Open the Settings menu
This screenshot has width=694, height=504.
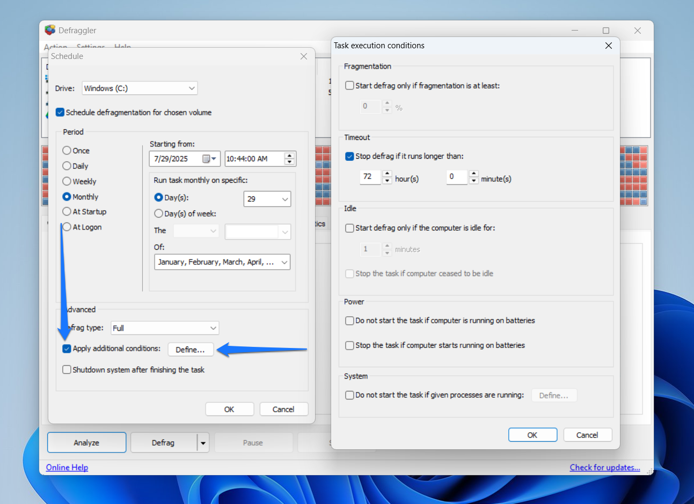tap(90, 47)
